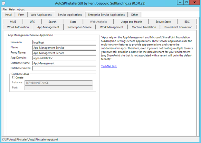Click the Database Server field
The height and width of the screenshot is (143, 201).
click(x=64, y=68)
